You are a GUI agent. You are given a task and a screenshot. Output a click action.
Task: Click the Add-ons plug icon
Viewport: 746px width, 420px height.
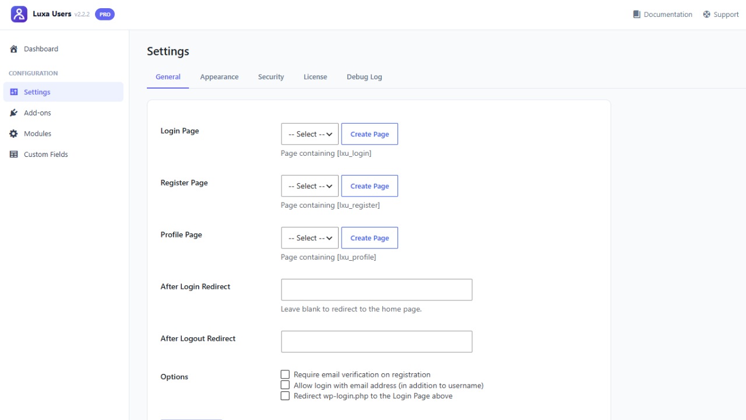coord(14,113)
